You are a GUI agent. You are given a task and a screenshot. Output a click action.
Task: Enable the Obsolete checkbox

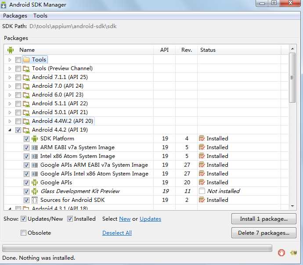coord(23,233)
